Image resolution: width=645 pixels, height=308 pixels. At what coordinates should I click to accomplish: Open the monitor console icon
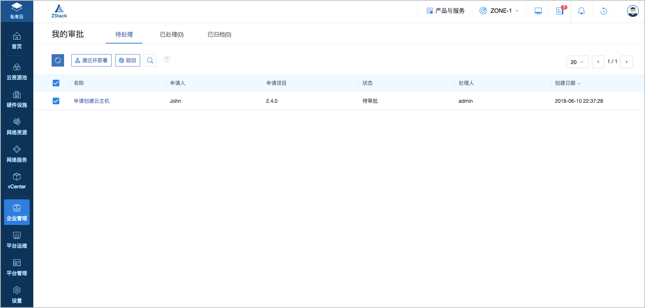point(538,11)
